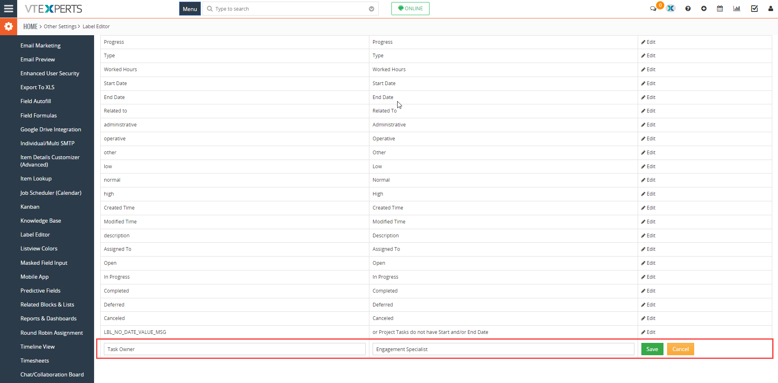Open Listview Colors settings
Screen dimensions: 778x383
click(x=39, y=248)
